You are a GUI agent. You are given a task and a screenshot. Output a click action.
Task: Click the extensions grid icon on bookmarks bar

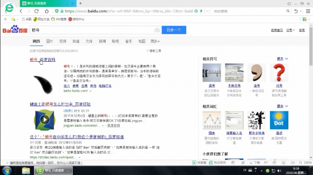[305, 19]
